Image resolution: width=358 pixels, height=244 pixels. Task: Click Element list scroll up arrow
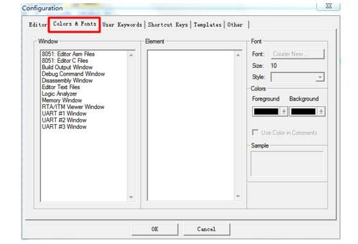click(x=238, y=55)
